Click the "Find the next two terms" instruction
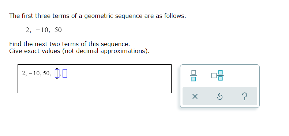Screen dimensions: 289x136 [70, 44]
